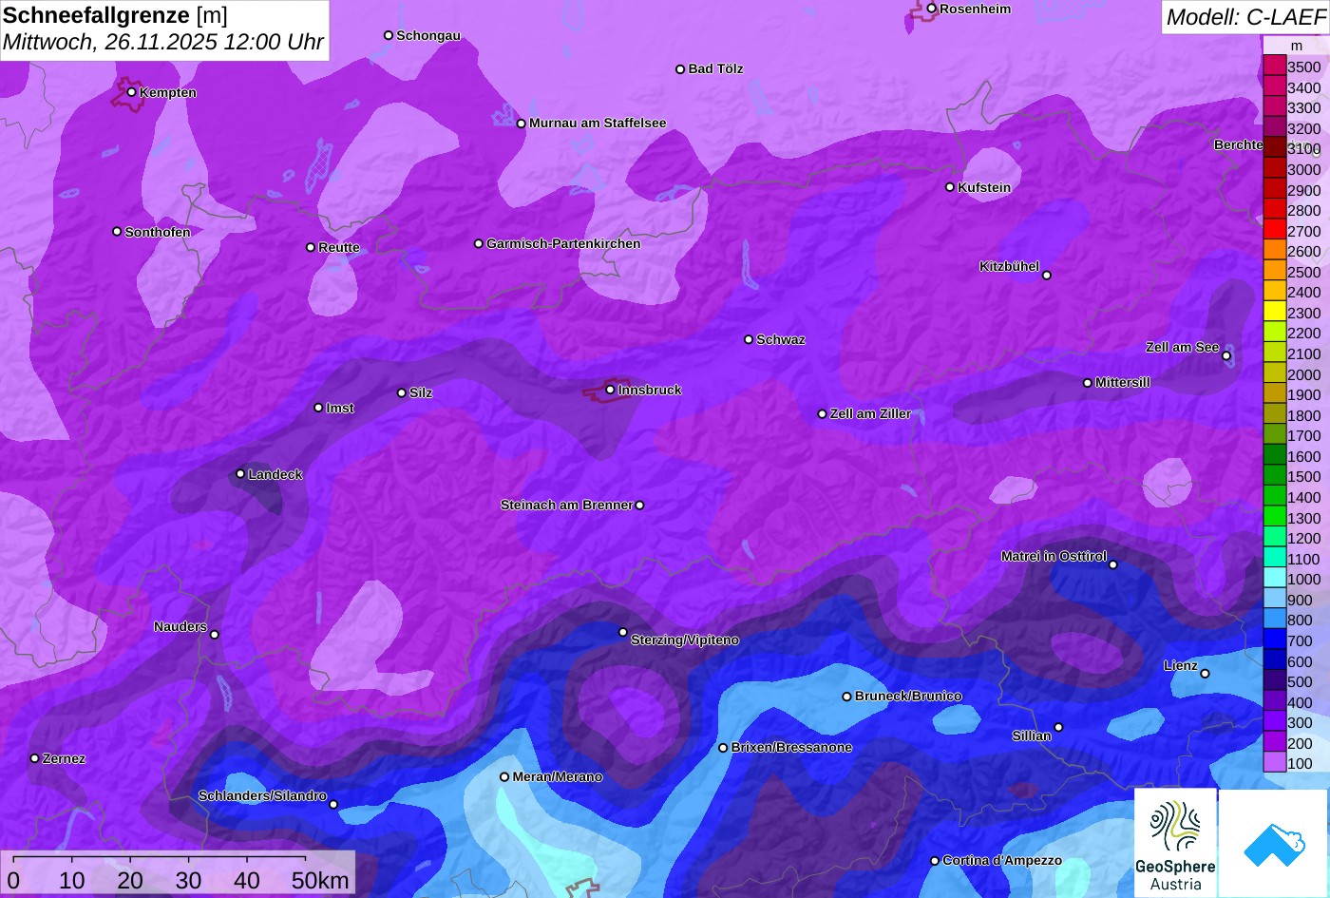Screen dimensions: 1330x898
Task: Click the Schongau marker dot
Action: point(388,35)
